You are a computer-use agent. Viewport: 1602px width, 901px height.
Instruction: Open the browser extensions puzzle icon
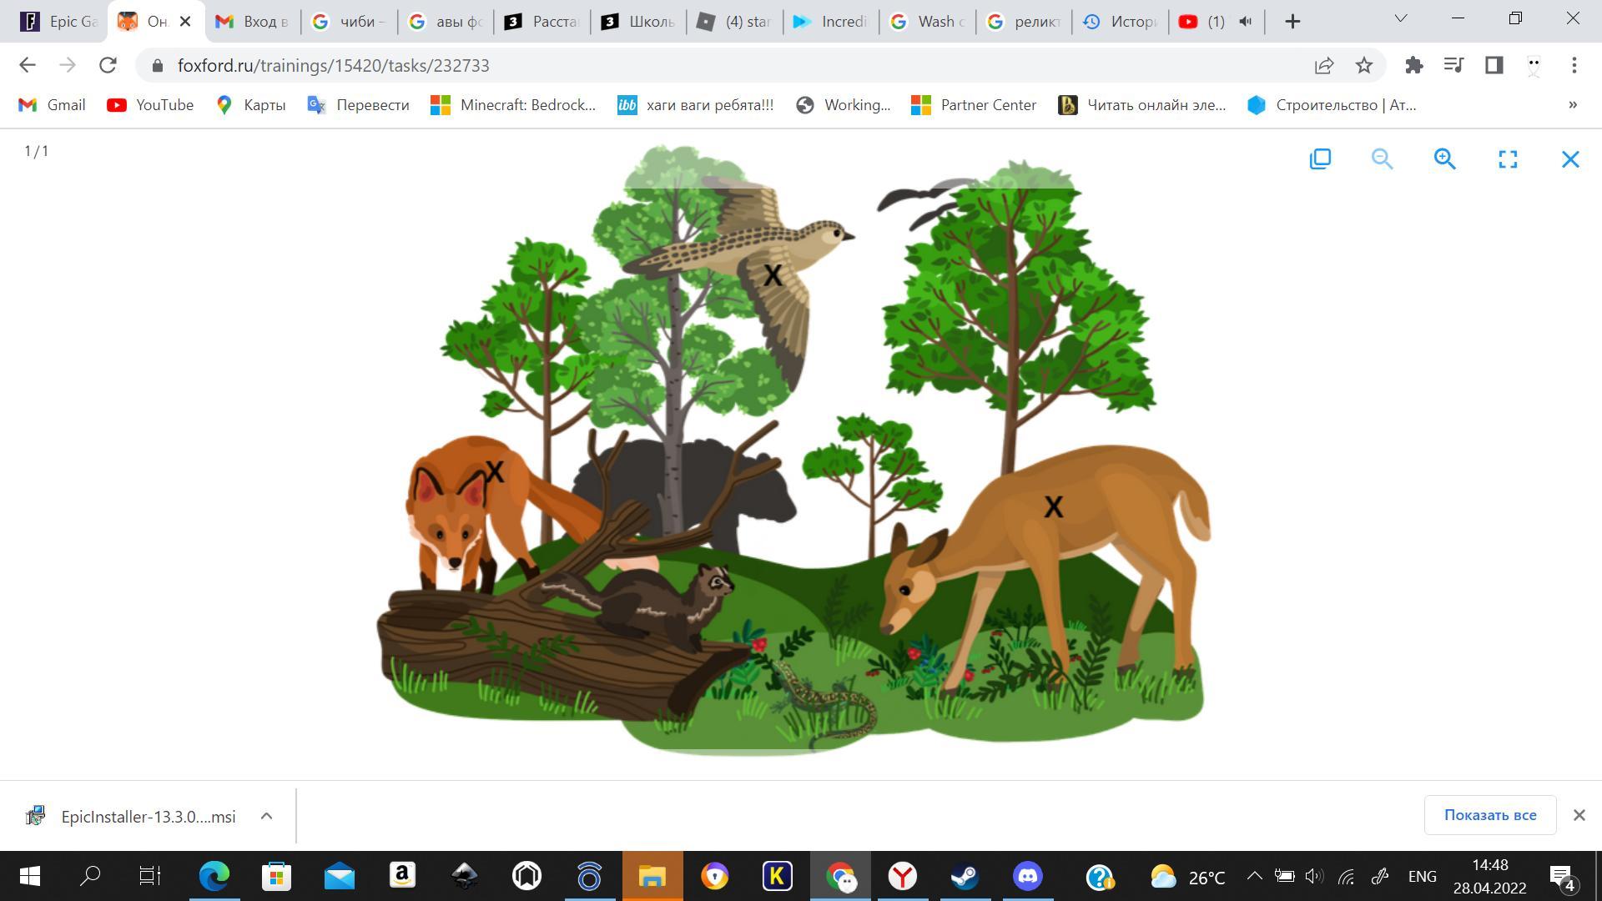[1413, 65]
